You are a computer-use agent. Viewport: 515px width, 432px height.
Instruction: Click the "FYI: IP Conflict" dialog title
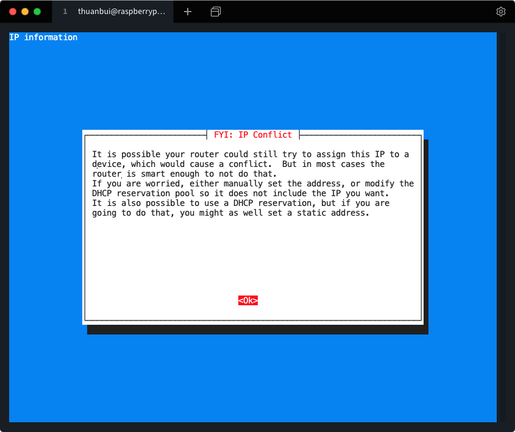pyautogui.click(x=253, y=135)
